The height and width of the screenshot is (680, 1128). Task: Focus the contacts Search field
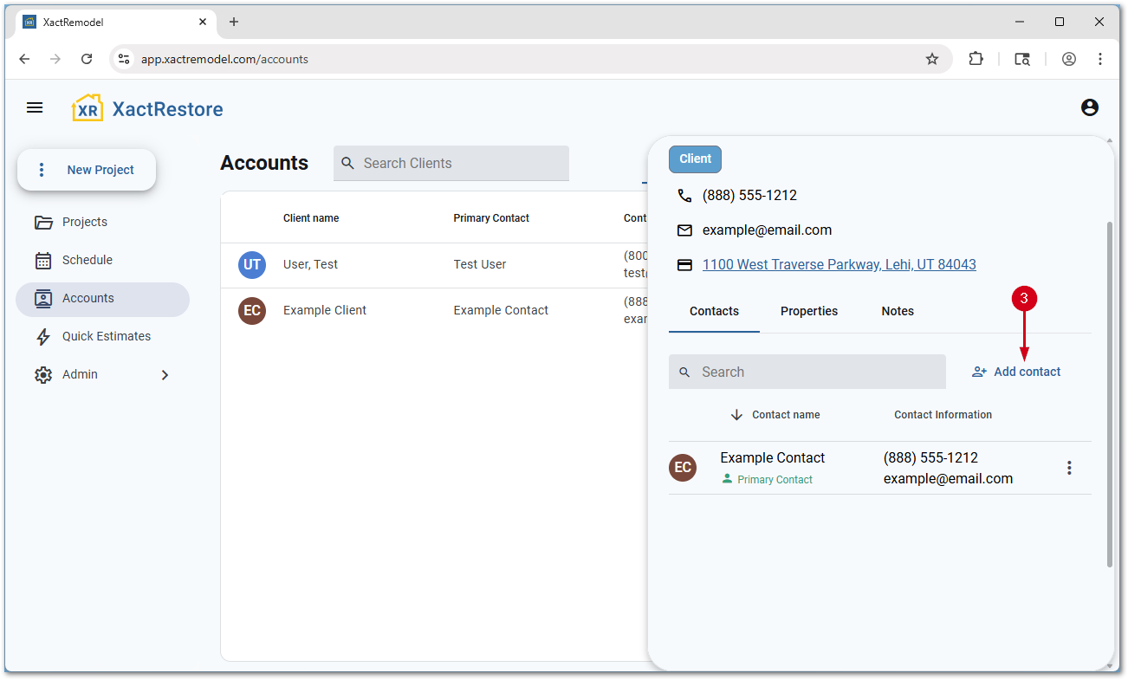(807, 372)
